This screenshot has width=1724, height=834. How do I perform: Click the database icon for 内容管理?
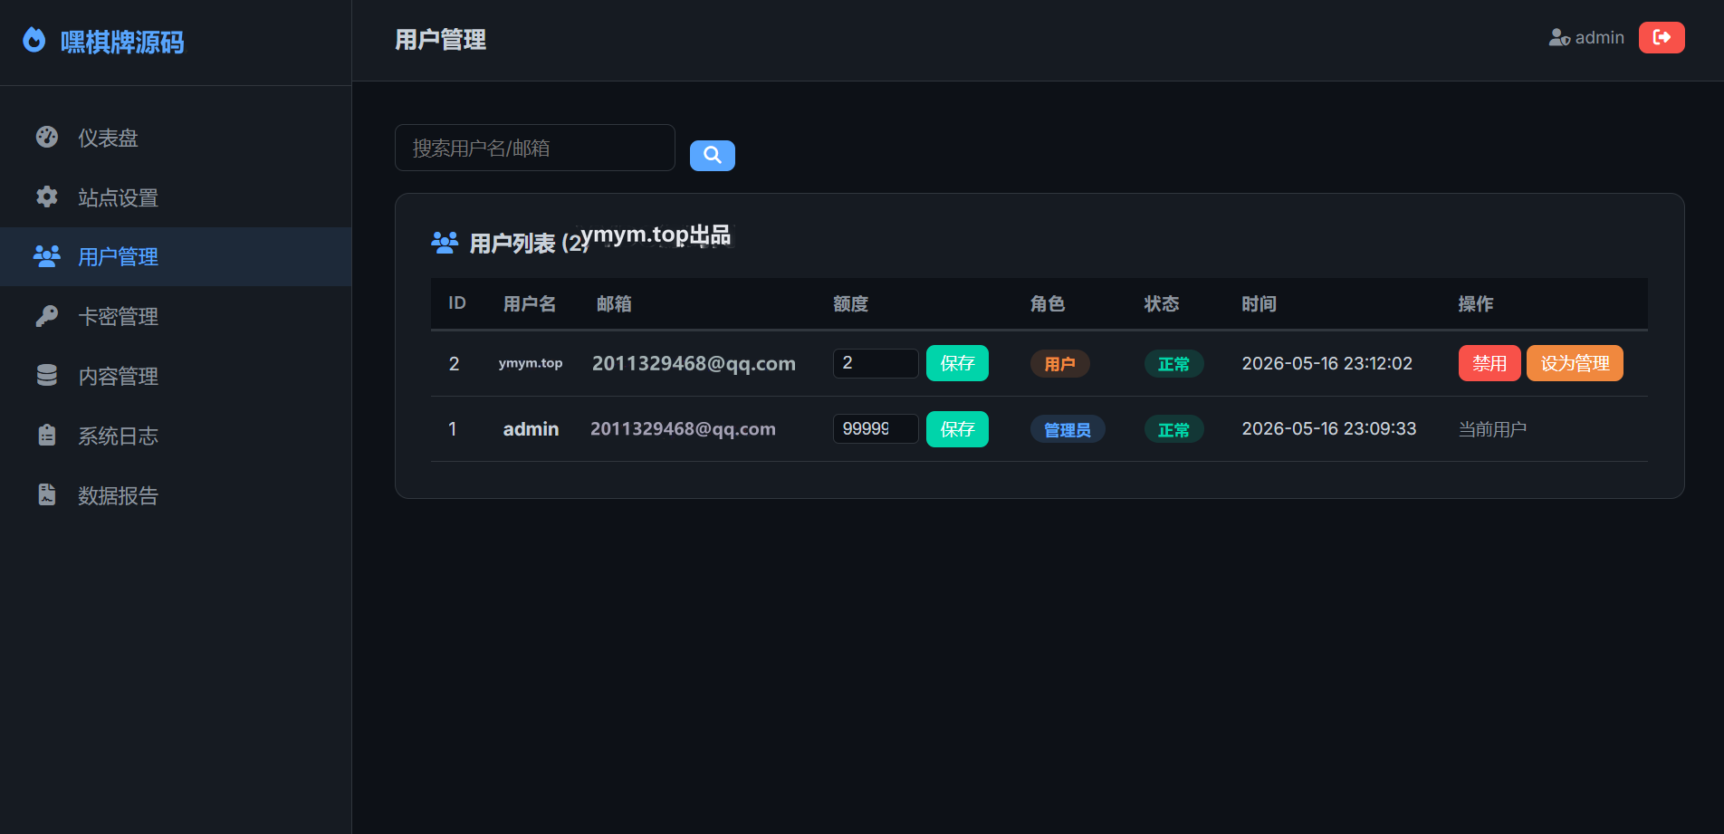click(x=47, y=376)
